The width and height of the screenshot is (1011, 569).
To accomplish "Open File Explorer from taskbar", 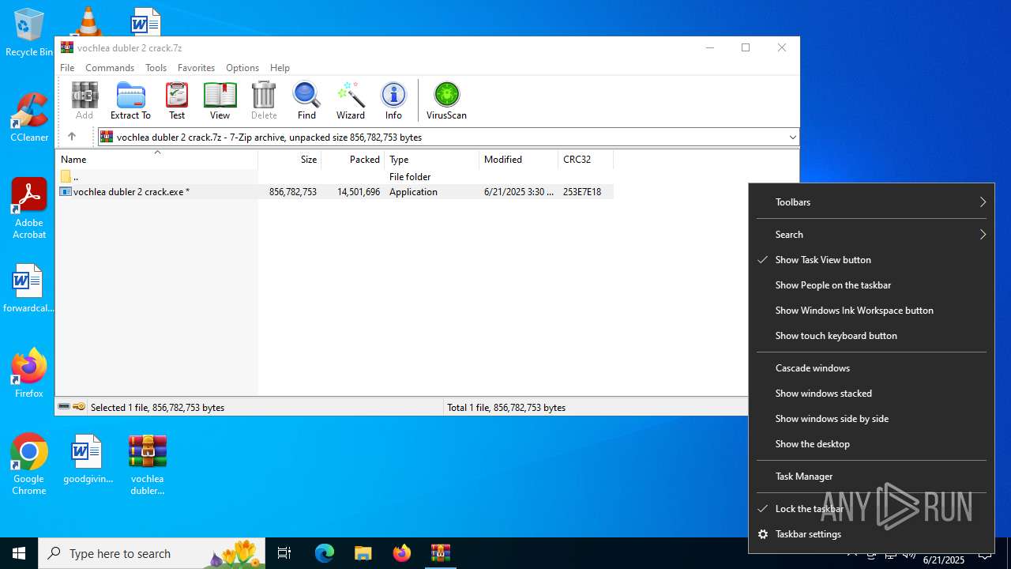I will point(363,553).
